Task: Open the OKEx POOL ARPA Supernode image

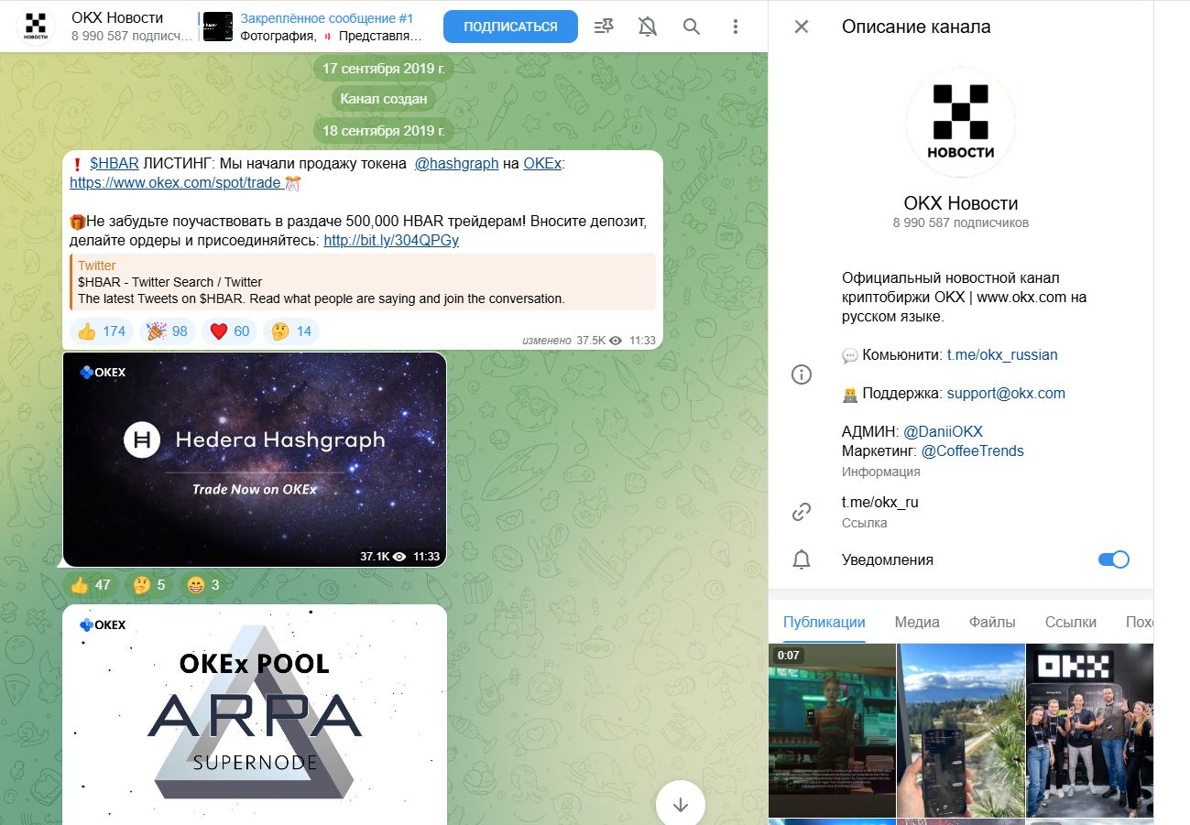Action: [255, 715]
